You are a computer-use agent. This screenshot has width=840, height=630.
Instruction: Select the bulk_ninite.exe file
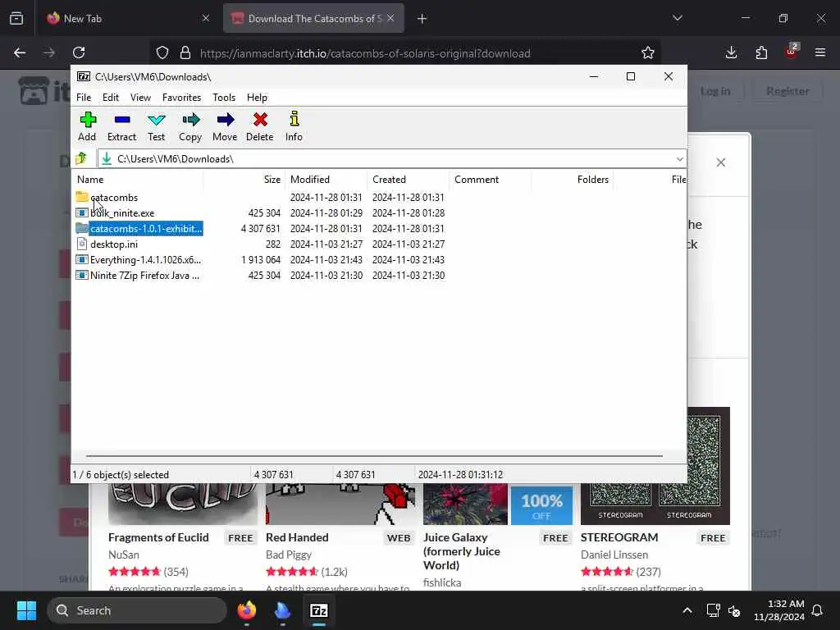pyautogui.click(x=122, y=213)
